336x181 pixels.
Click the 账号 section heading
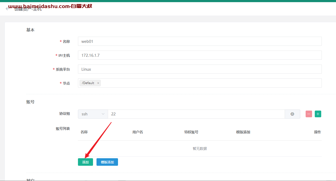30,102
